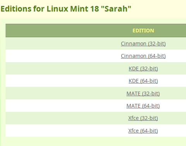Click the word "Sarah" in the page heading
Screen dimensions: 186x146
coord(115,9)
